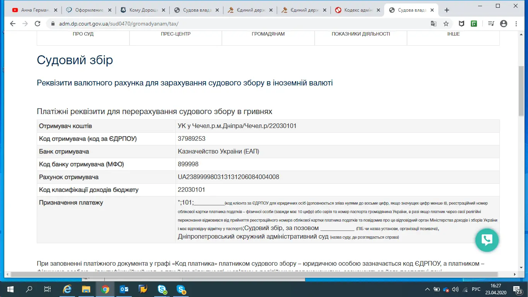Open Skype from the taskbar

pos(162,289)
